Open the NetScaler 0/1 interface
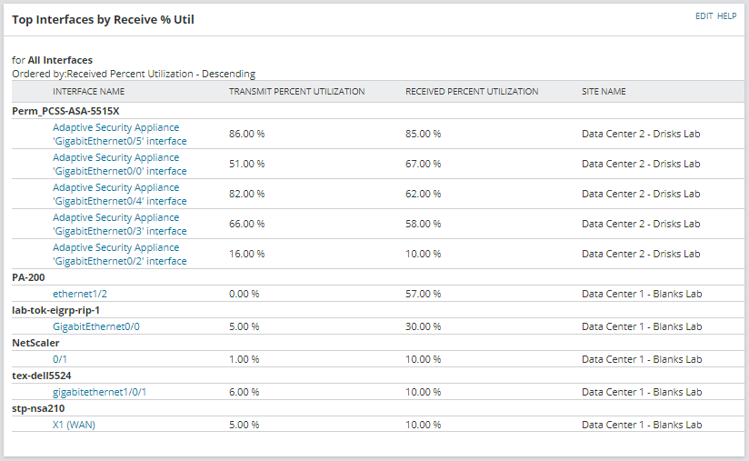The image size is (749, 461). (x=60, y=359)
